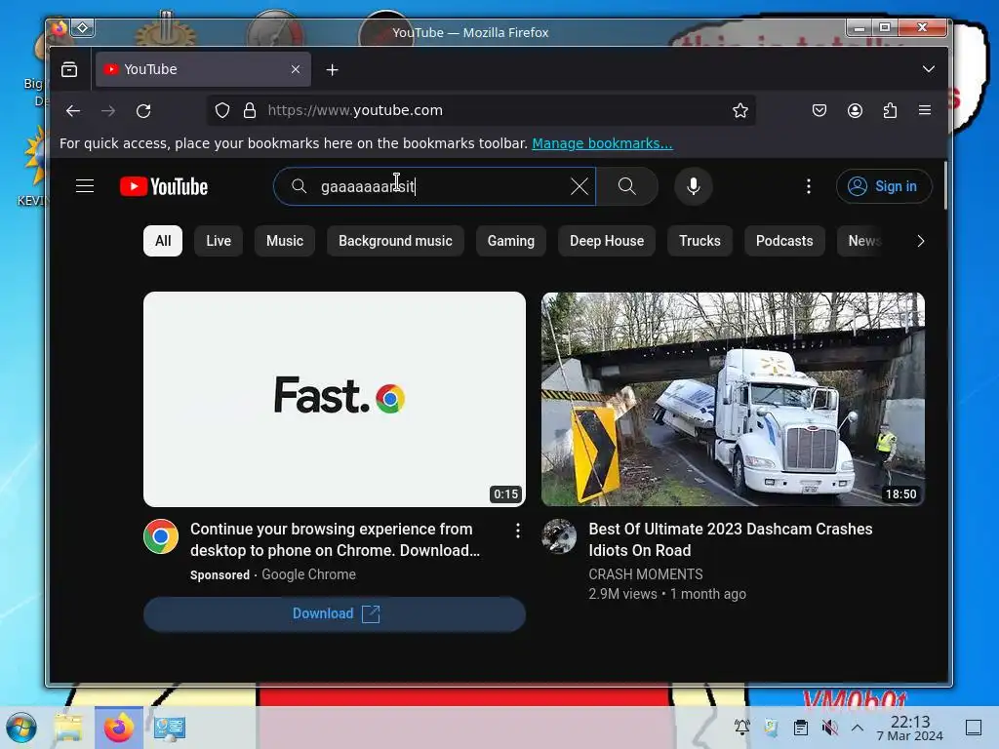Click the Google Chrome advertiser avatar
The width and height of the screenshot is (999, 749).
[161, 537]
